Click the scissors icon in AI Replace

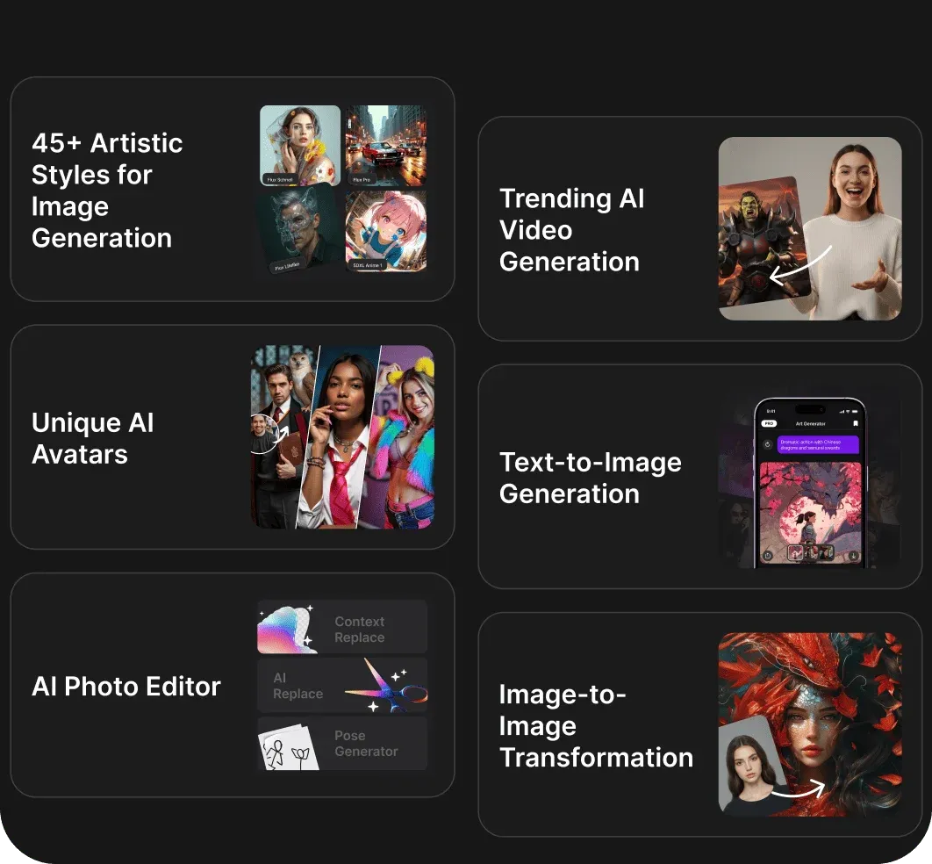(386, 686)
